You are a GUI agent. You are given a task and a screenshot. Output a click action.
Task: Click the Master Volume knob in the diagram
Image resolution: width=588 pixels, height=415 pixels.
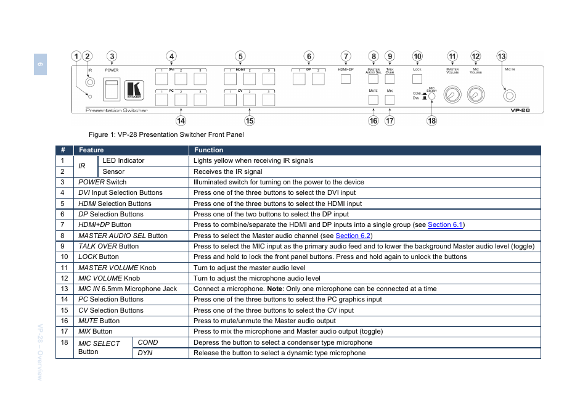(452, 94)
